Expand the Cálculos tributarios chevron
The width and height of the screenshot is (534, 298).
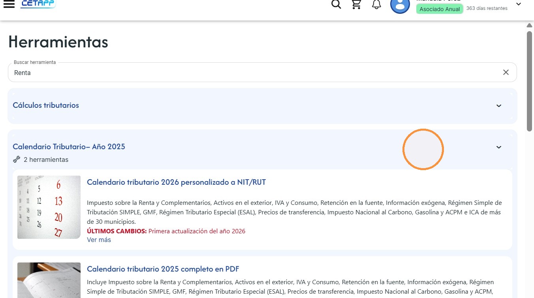pyautogui.click(x=499, y=105)
